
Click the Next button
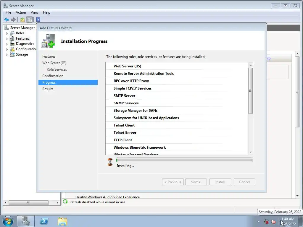tap(196, 182)
